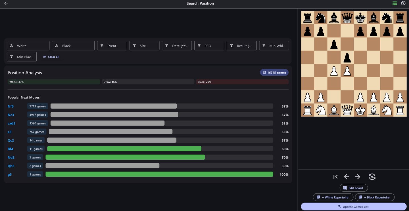Select the white rook on h1

(x=400, y=110)
